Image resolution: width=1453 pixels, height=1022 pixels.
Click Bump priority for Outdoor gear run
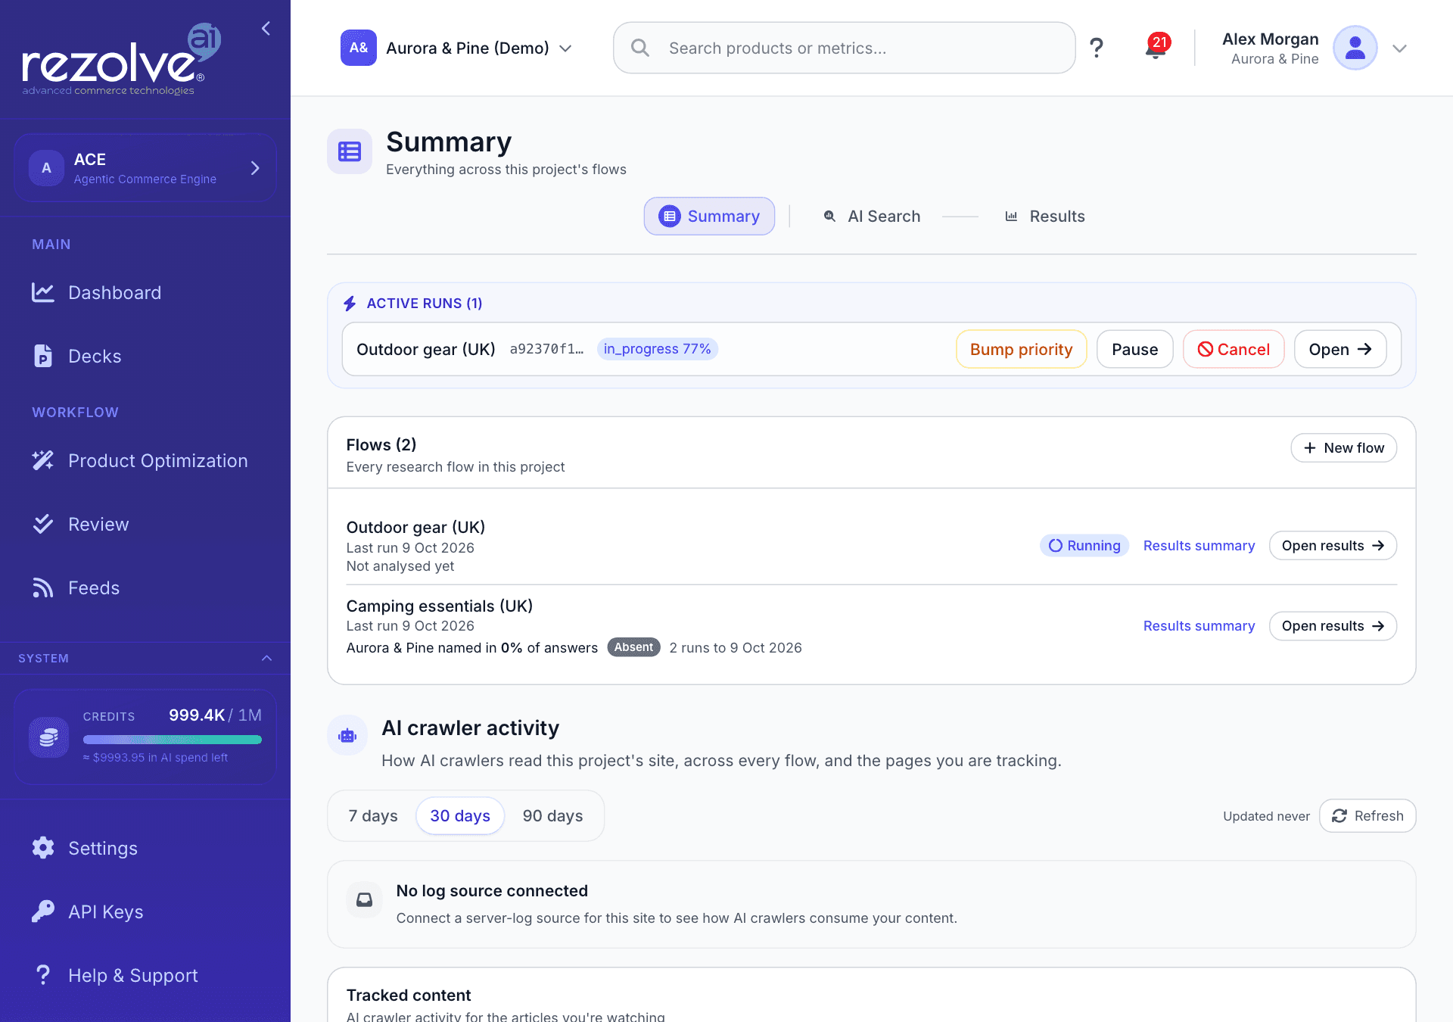(x=1021, y=350)
